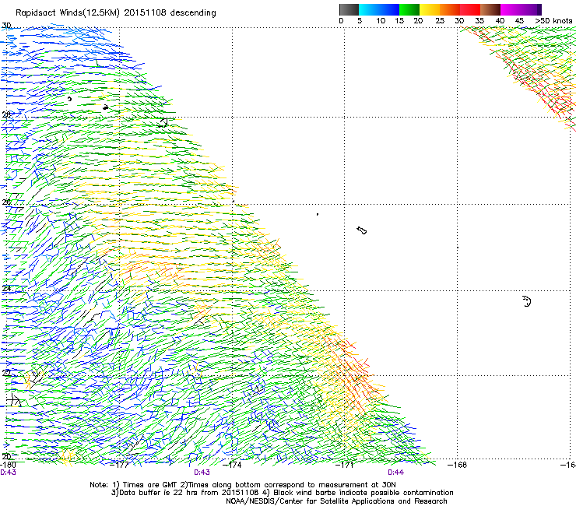
Task: Click the purple "0:44" pass time label
Action: (x=395, y=473)
